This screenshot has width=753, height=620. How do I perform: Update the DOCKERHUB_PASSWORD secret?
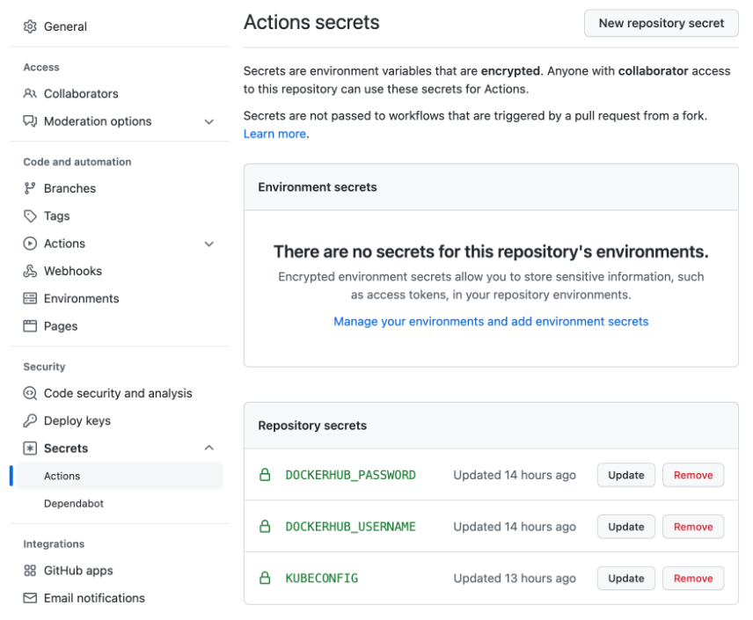[626, 475]
